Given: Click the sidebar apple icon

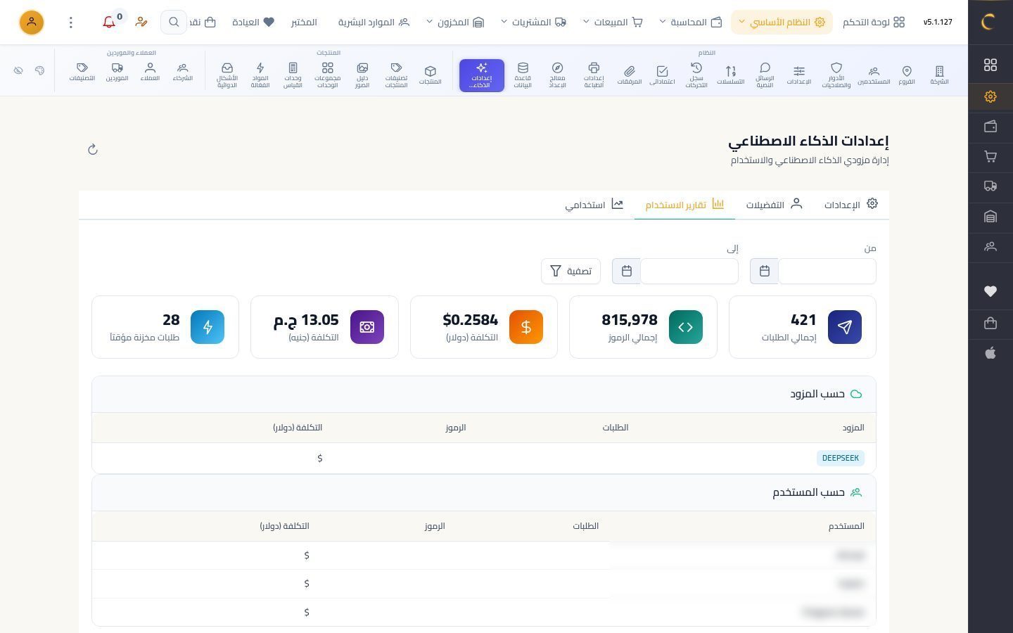Looking at the screenshot, I should pyautogui.click(x=990, y=353).
